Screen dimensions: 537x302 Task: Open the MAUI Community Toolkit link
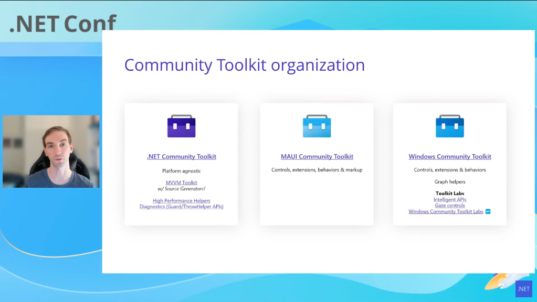point(317,156)
